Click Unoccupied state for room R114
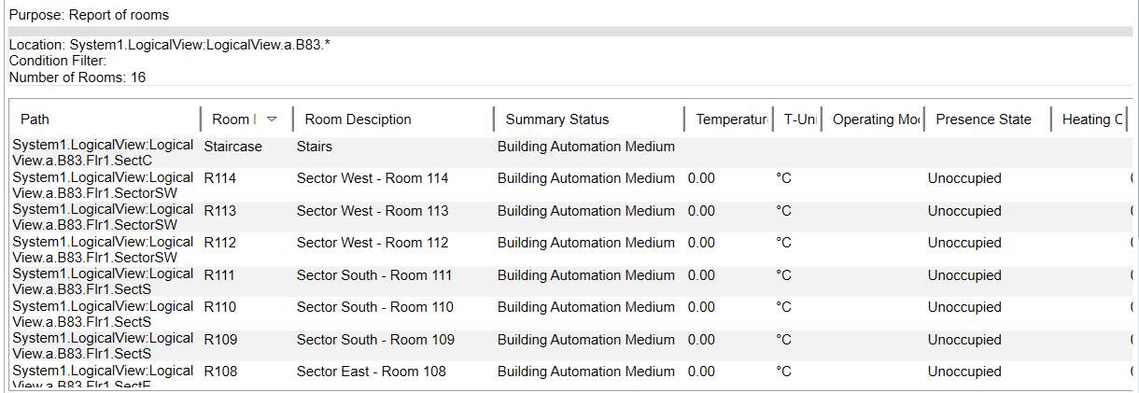1139x393 pixels. [964, 178]
